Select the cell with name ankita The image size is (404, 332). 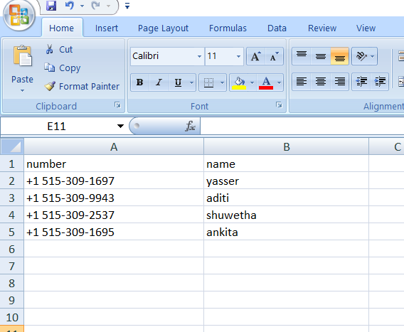pyautogui.click(x=286, y=232)
